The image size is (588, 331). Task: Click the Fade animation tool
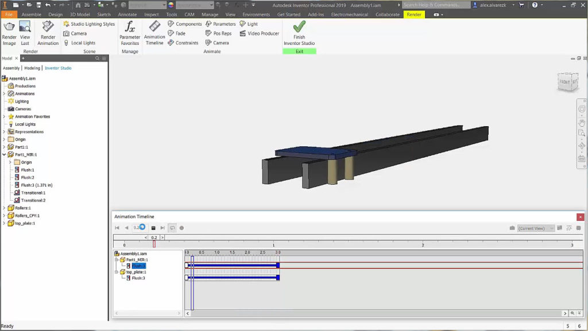tap(177, 33)
